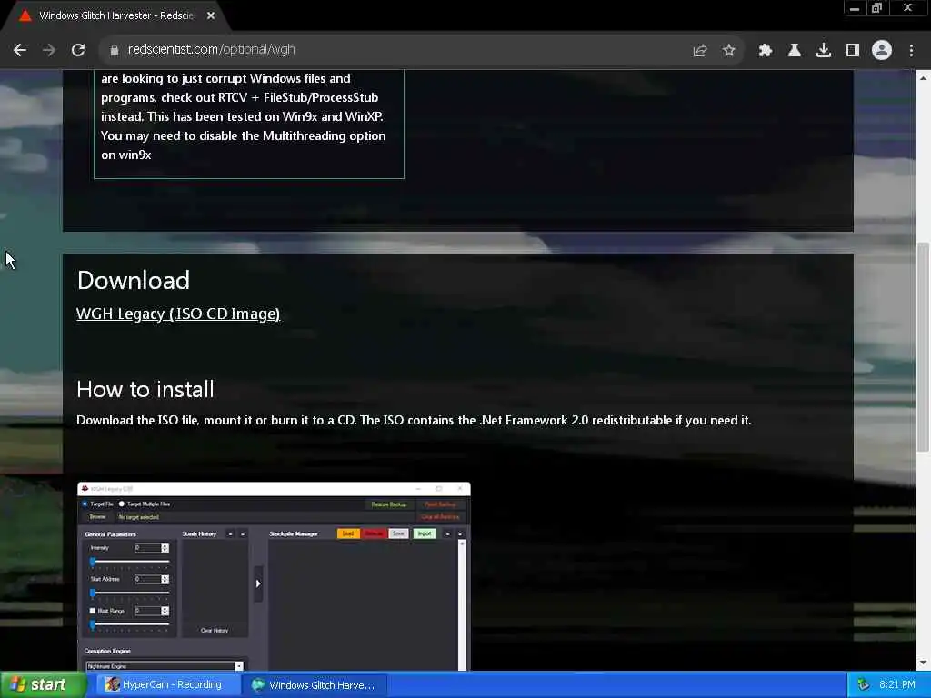Reload the current page
This screenshot has width=931, height=698.
[78, 50]
